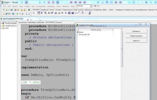The height and width of the screenshot is (100, 157).
Task: Click the Pause program icon
Action: point(22,14)
